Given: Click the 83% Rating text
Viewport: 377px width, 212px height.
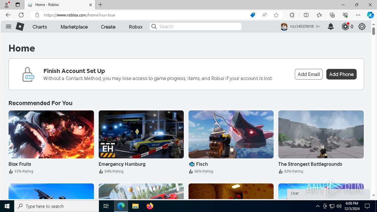Looking at the screenshot, I should pos(294,171).
